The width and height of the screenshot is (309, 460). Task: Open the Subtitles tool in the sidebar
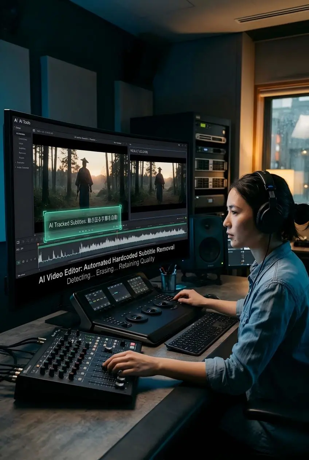tap(23, 148)
